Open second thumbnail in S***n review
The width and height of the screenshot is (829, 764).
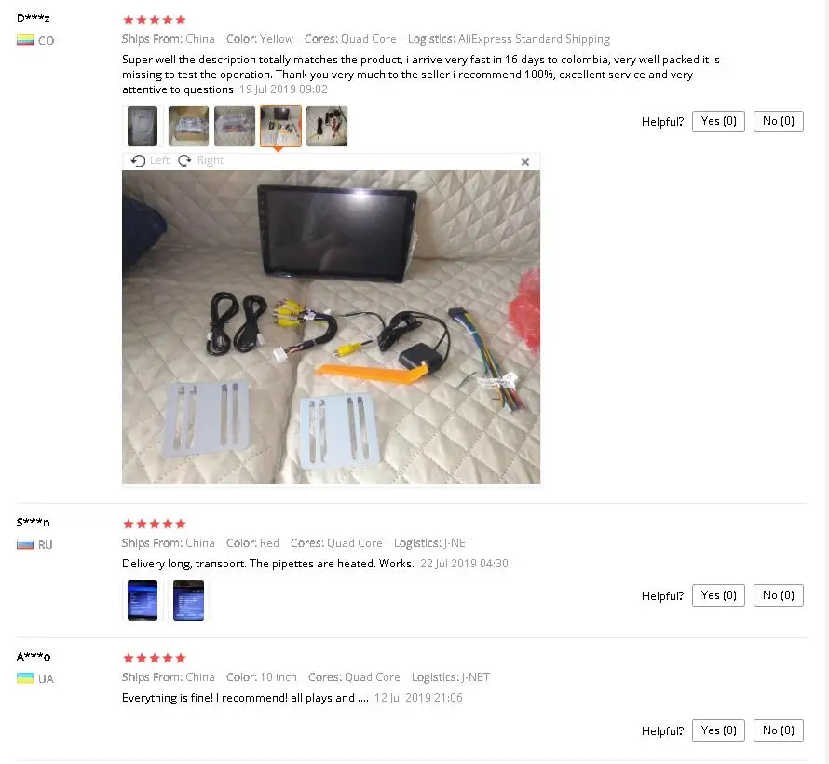(x=188, y=600)
